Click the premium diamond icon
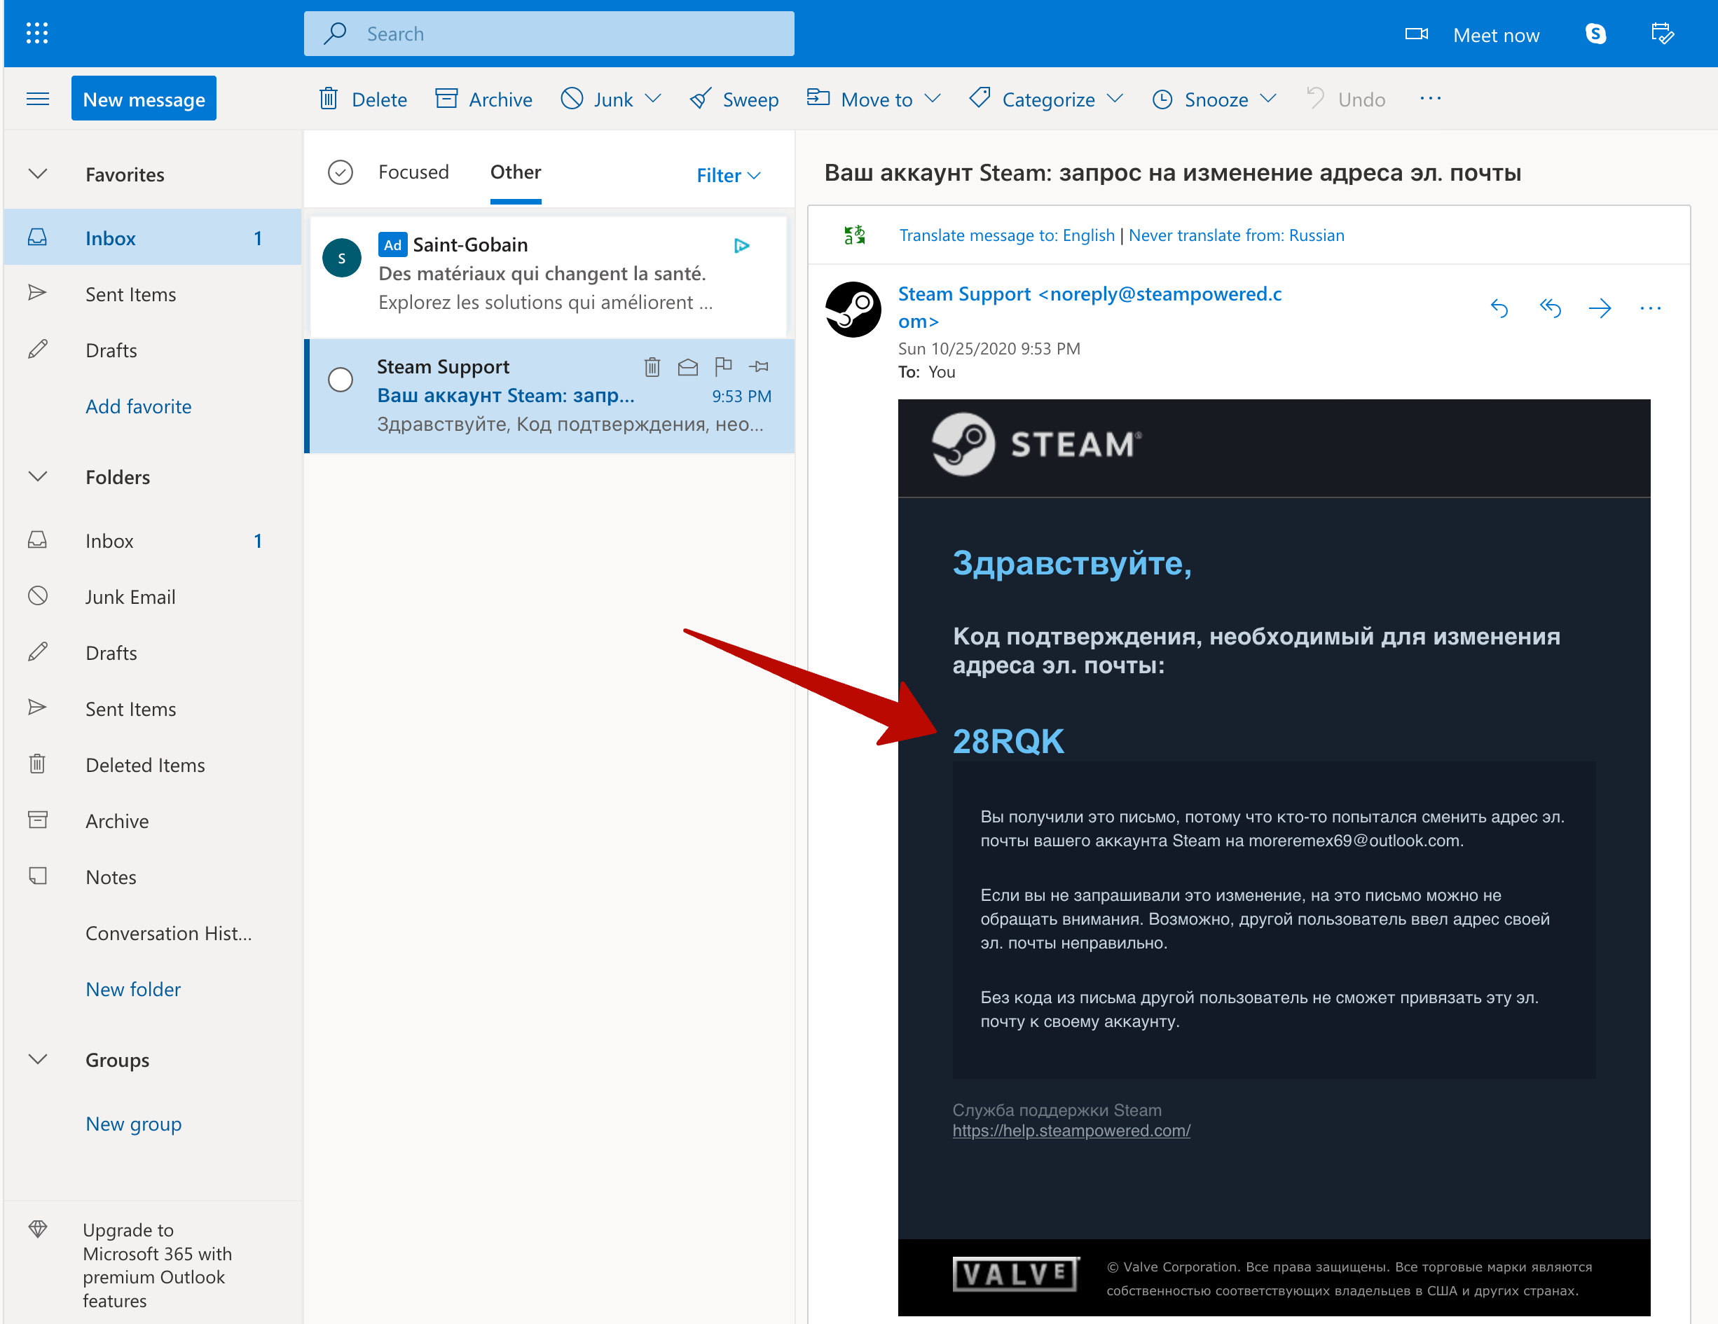The image size is (1718, 1324). tap(38, 1229)
